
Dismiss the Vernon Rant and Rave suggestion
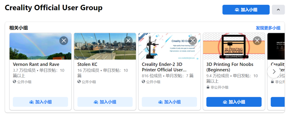[64, 41]
